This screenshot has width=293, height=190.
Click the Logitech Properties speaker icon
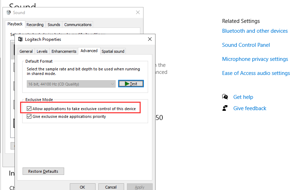pyautogui.click(x=20, y=39)
